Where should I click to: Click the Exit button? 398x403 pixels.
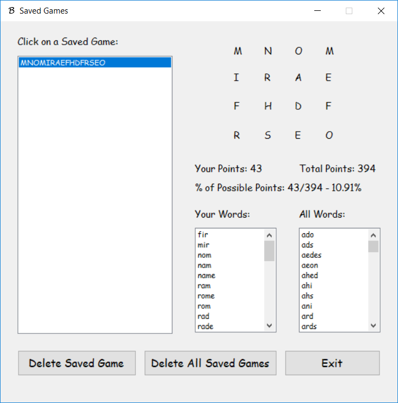(x=332, y=363)
